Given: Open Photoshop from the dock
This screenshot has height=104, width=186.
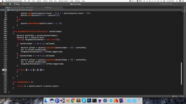Looking at the screenshot, I should click(89, 101).
